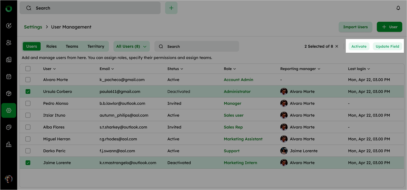The image size is (407, 190).
Task: Expand the All Users (8) filter dropdown
Action: point(131,46)
